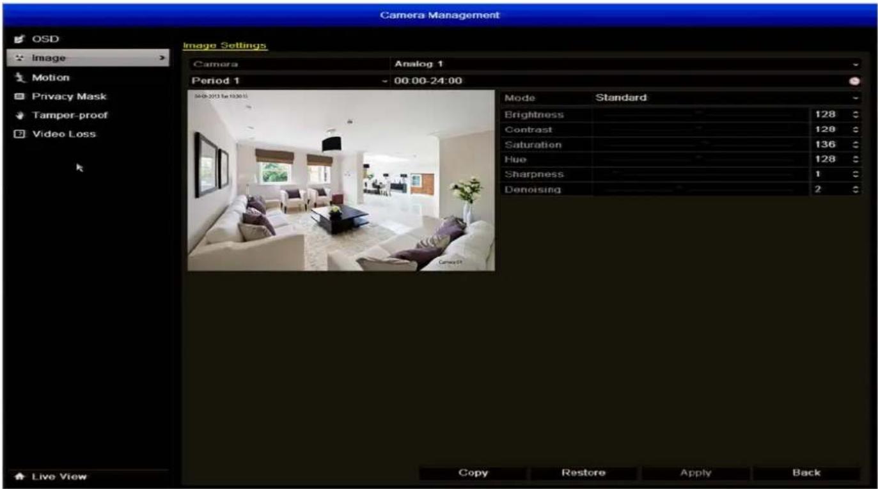Click the Apply button
The height and width of the screenshot is (489, 878).
click(696, 473)
